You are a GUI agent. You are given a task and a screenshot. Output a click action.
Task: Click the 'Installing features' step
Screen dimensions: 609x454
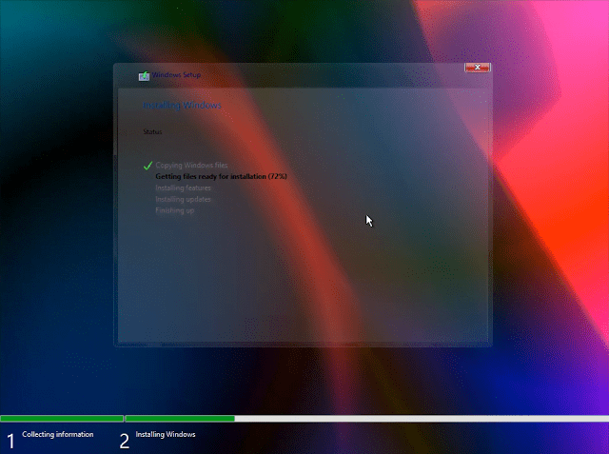tap(183, 188)
